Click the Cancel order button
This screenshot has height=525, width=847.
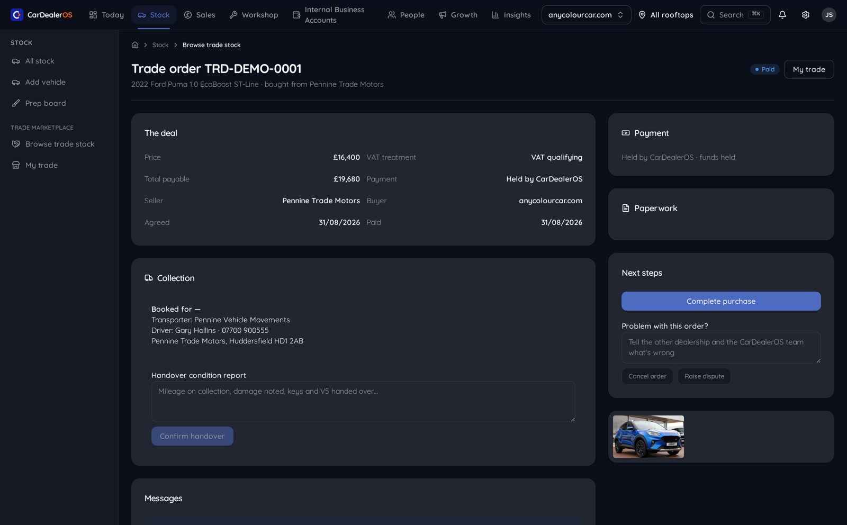(647, 376)
